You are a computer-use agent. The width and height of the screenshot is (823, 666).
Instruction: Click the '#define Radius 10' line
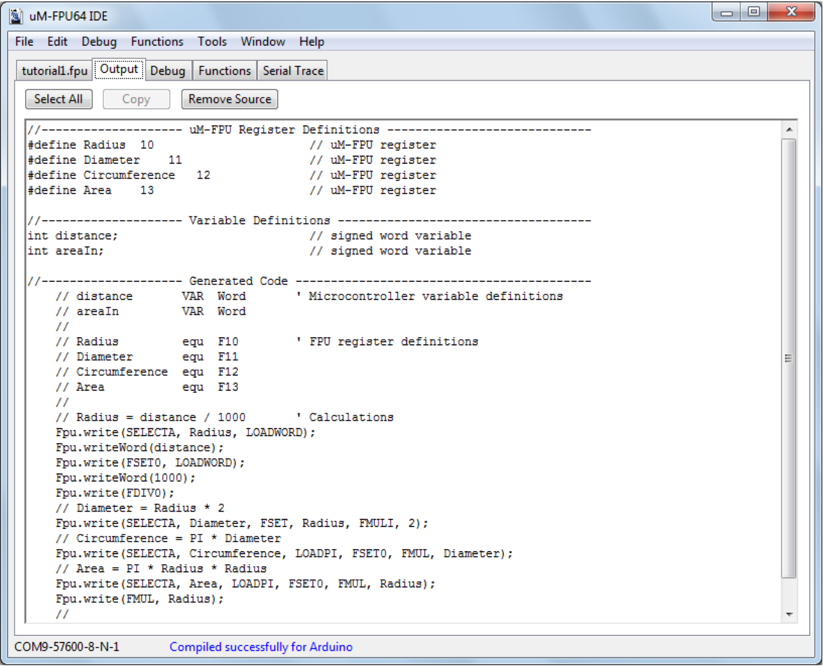click(x=232, y=145)
